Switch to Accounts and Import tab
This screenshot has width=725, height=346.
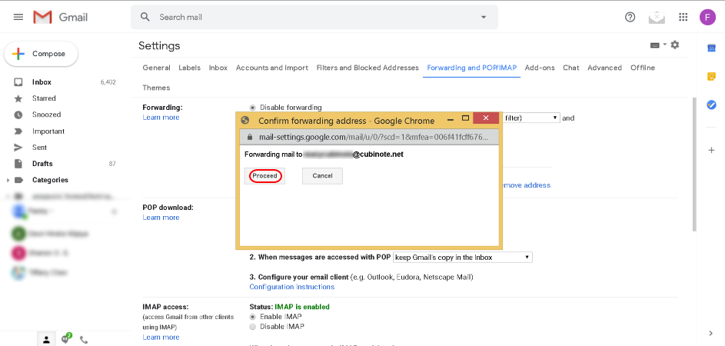coord(272,68)
